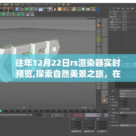Add a Light object

pos(50,9)
